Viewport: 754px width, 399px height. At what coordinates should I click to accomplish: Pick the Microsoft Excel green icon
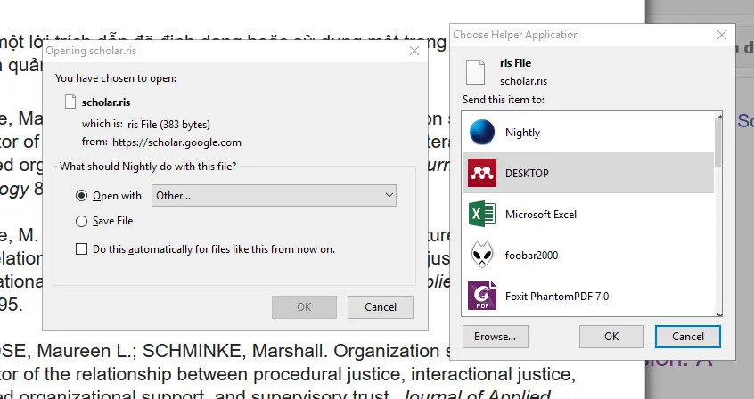pyautogui.click(x=482, y=214)
